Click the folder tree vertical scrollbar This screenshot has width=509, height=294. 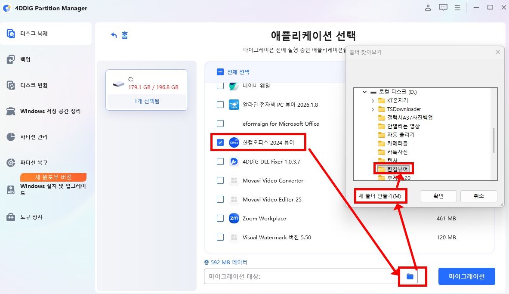(494, 140)
